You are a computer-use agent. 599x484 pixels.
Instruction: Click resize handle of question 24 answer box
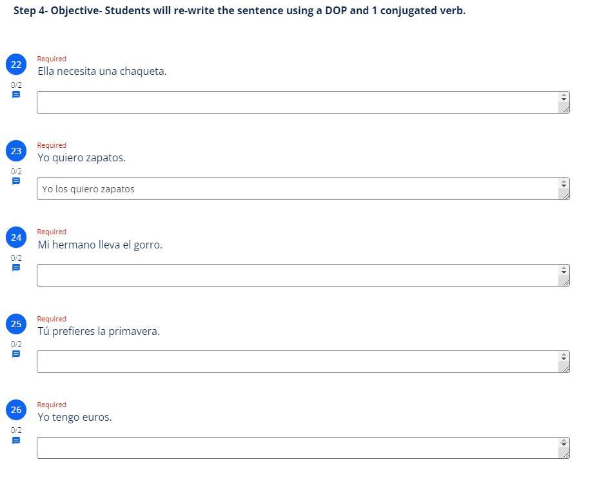coord(565,281)
